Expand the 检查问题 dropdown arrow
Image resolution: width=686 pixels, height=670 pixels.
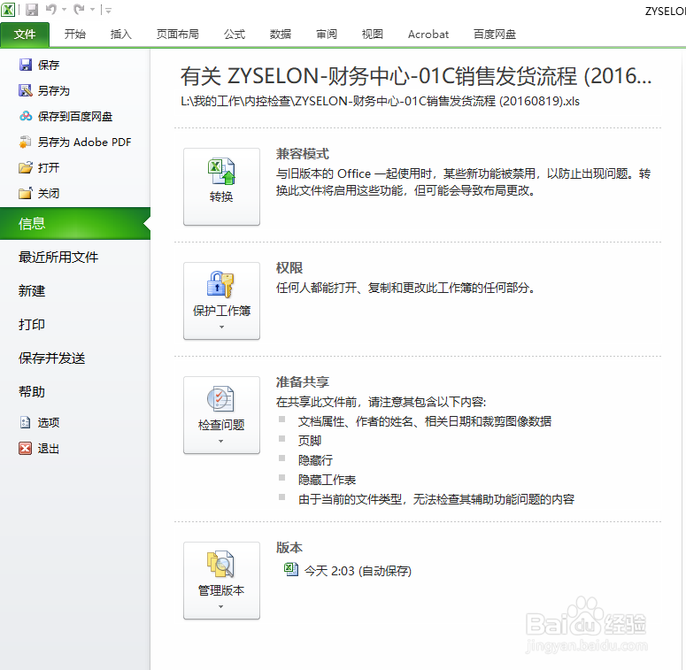221,442
